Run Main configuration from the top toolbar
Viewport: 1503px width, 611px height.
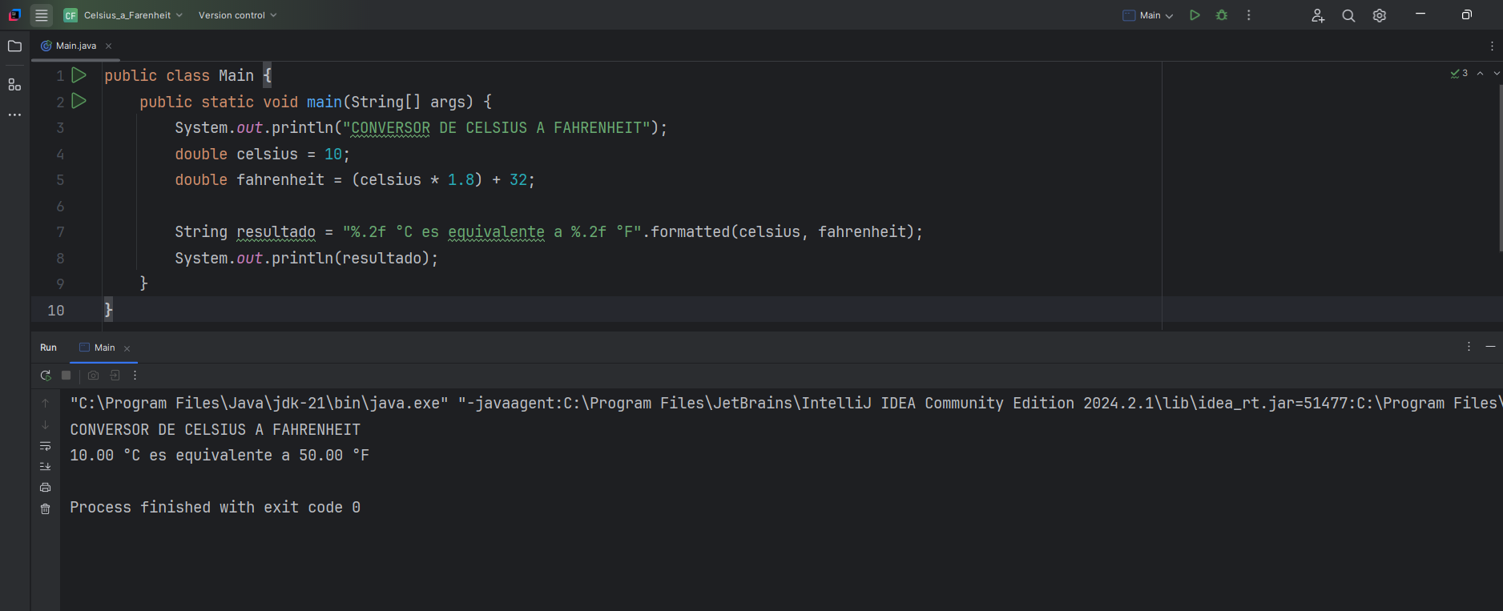coord(1195,15)
